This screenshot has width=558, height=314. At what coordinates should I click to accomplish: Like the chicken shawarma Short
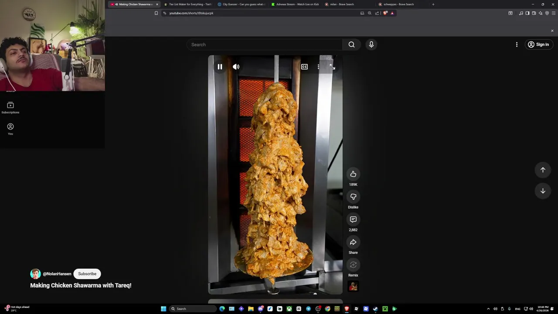click(x=353, y=174)
